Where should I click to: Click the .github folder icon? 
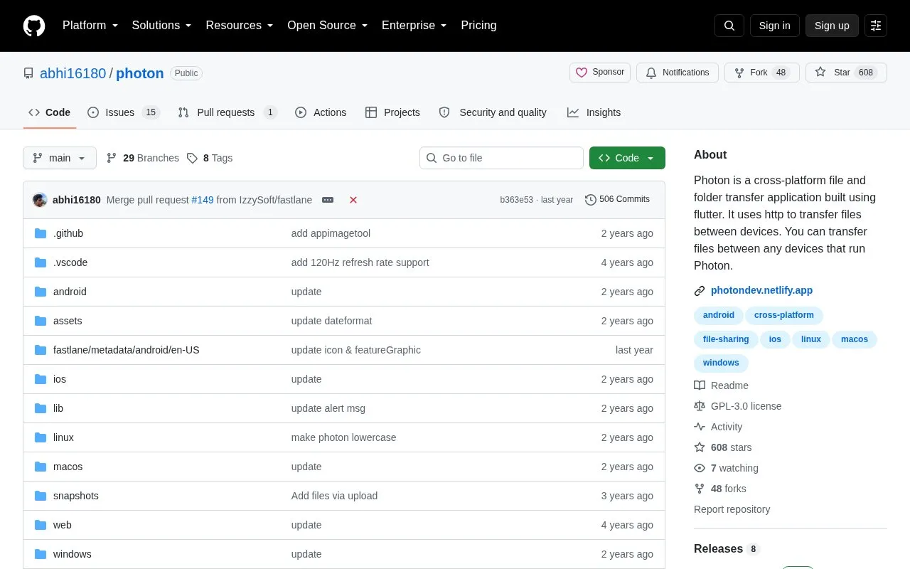(41, 233)
